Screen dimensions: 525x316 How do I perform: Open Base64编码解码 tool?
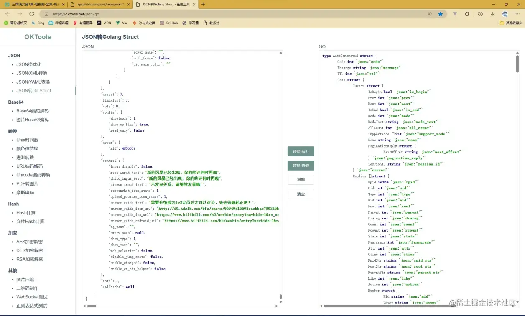[x=33, y=111]
